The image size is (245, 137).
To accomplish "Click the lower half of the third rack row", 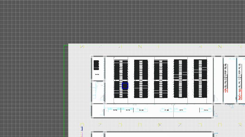I will pyautogui.click(x=161, y=89).
